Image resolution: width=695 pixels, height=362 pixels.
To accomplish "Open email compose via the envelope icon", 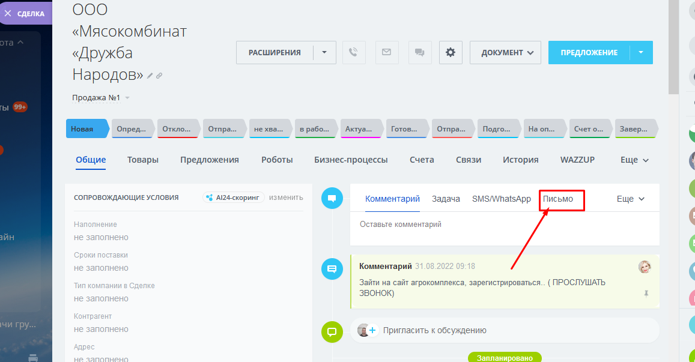I will [387, 52].
